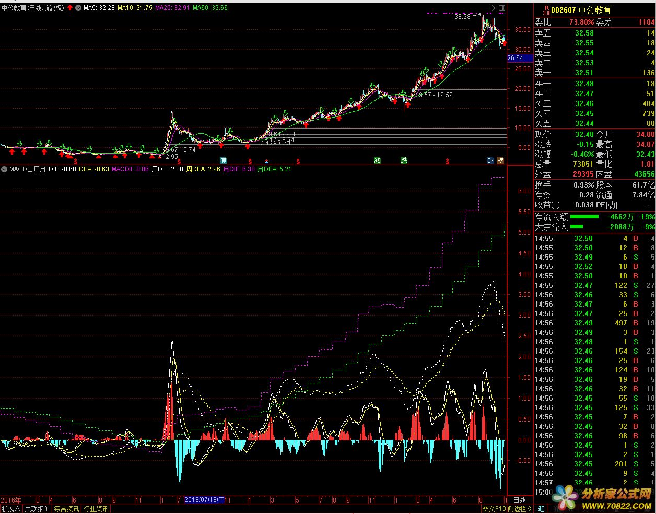
Task: Click the 大宗流入 green bar
Action: (x=577, y=227)
